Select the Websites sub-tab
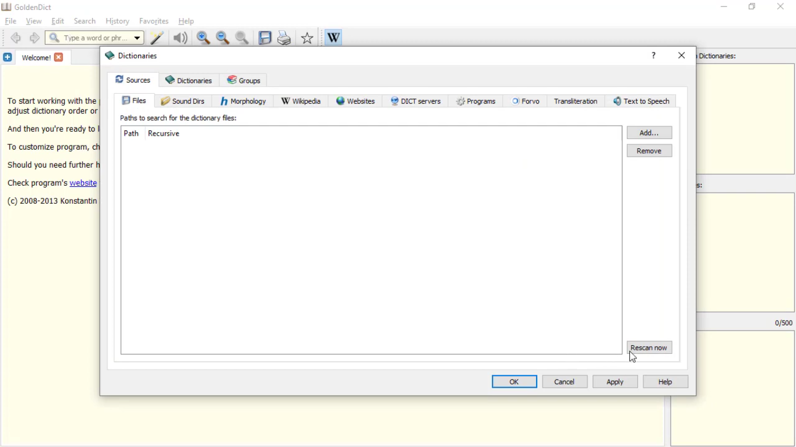This screenshot has width=796, height=447. [x=355, y=101]
